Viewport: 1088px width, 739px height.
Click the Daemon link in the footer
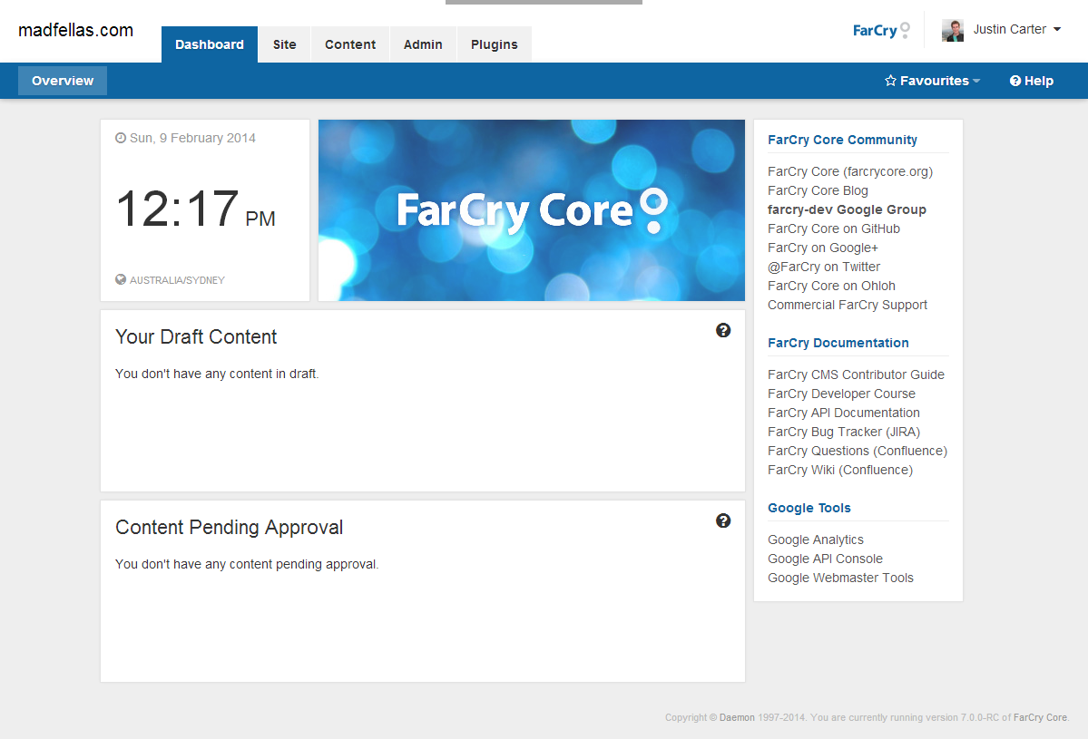pyautogui.click(x=737, y=717)
